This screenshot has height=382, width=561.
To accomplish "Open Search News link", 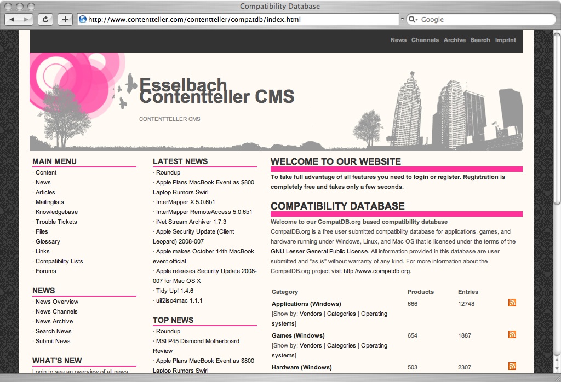I will 53,331.
